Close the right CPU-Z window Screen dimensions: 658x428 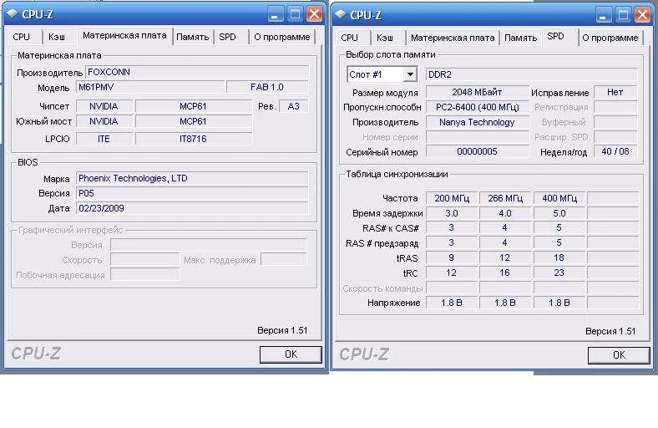click(x=642, y=15)
